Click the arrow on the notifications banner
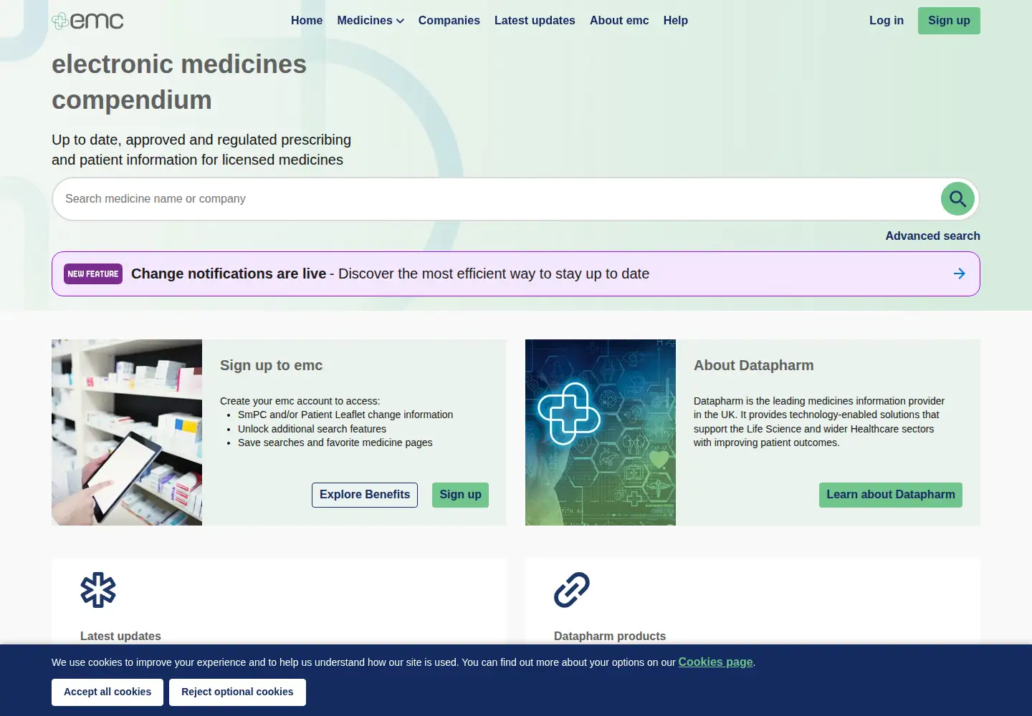 click(x=960, y=274)
